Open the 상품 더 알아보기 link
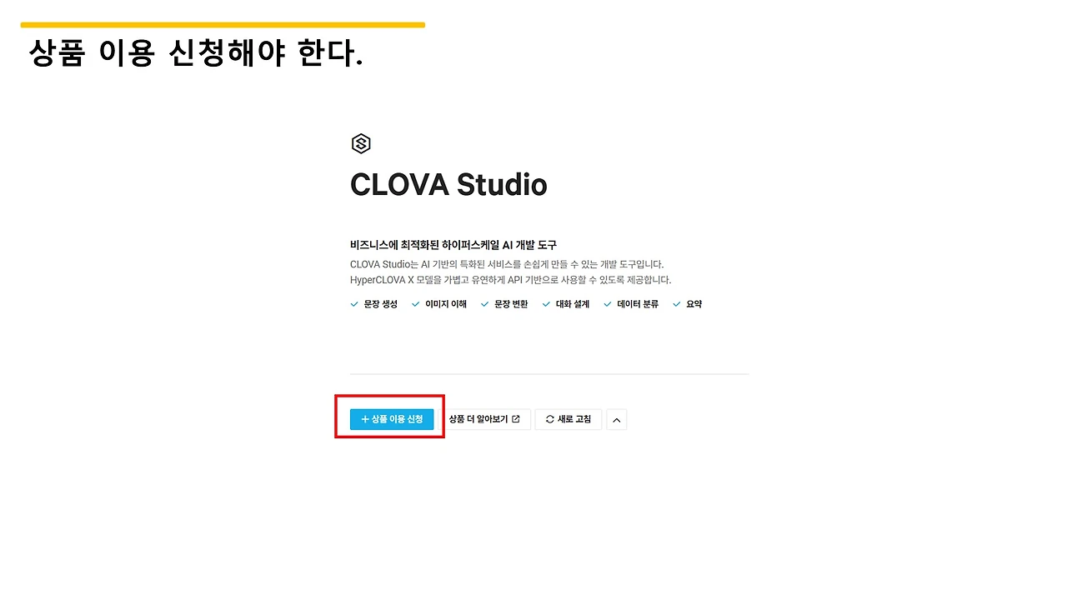 pyautogui.click(x=484, y=419)
